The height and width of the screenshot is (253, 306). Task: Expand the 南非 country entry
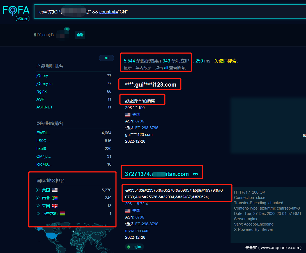(x=38, y=198)
